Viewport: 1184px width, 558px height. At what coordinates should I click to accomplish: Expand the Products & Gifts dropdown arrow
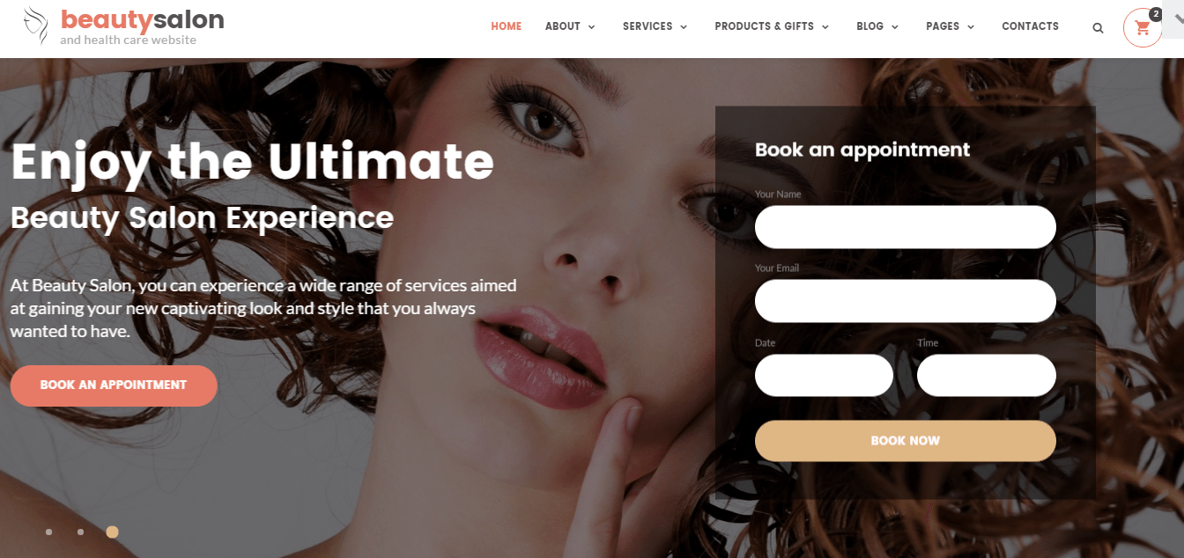(825, 27)
